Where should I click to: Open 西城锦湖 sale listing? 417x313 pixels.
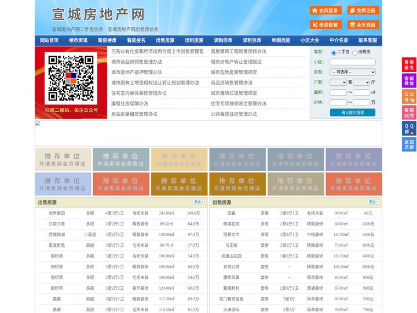(x=57, y=235)
